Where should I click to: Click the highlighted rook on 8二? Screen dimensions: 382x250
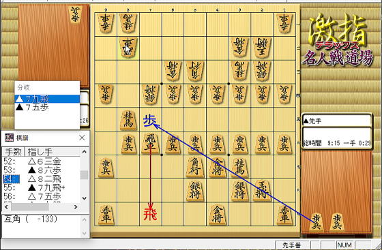128,48
